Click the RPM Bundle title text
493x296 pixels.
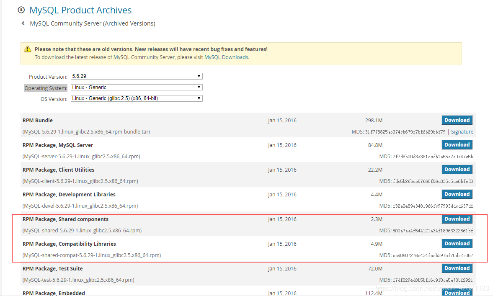[38, 120]
